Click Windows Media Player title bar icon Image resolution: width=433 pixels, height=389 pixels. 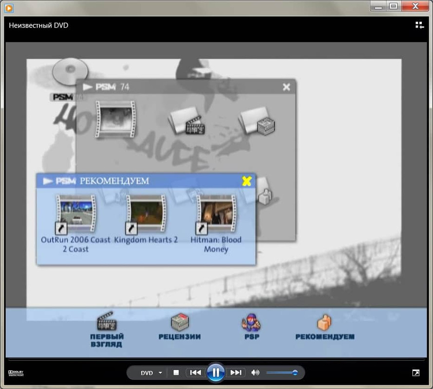[9, 8]
